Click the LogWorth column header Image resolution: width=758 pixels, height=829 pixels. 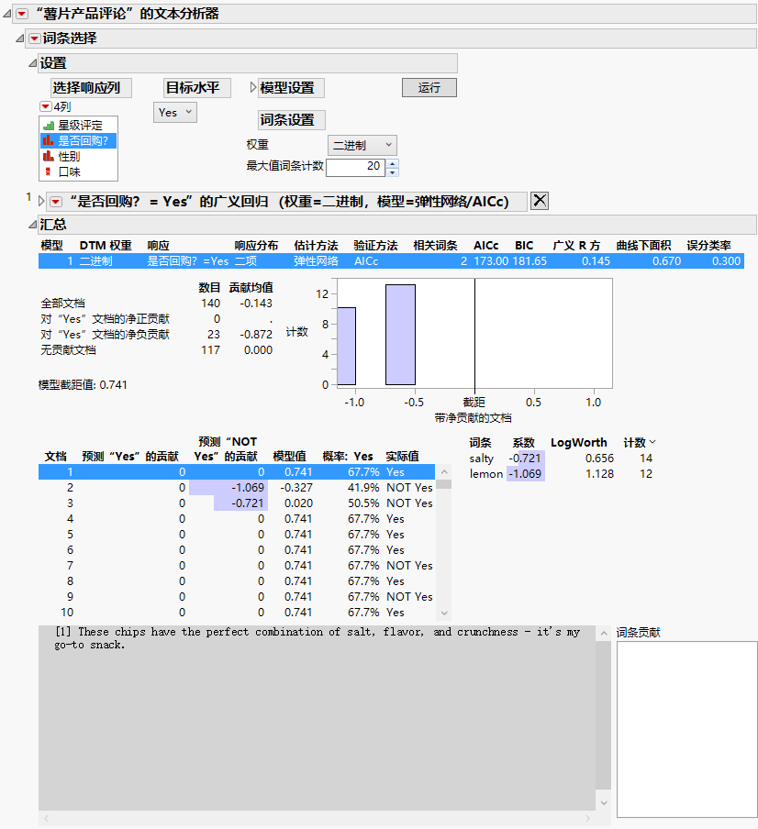579,443
